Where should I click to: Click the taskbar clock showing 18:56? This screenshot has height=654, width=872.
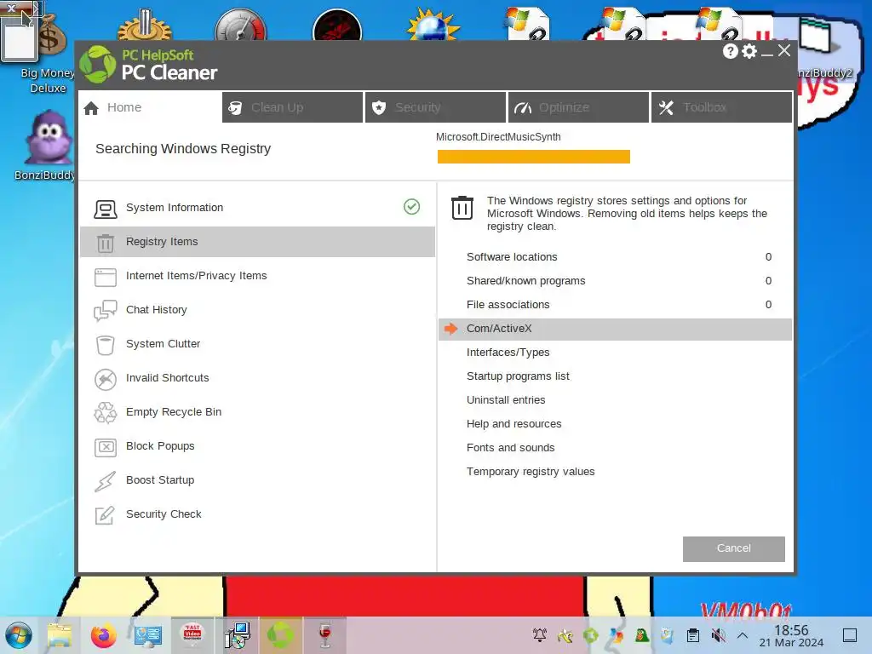pos(791,635)
